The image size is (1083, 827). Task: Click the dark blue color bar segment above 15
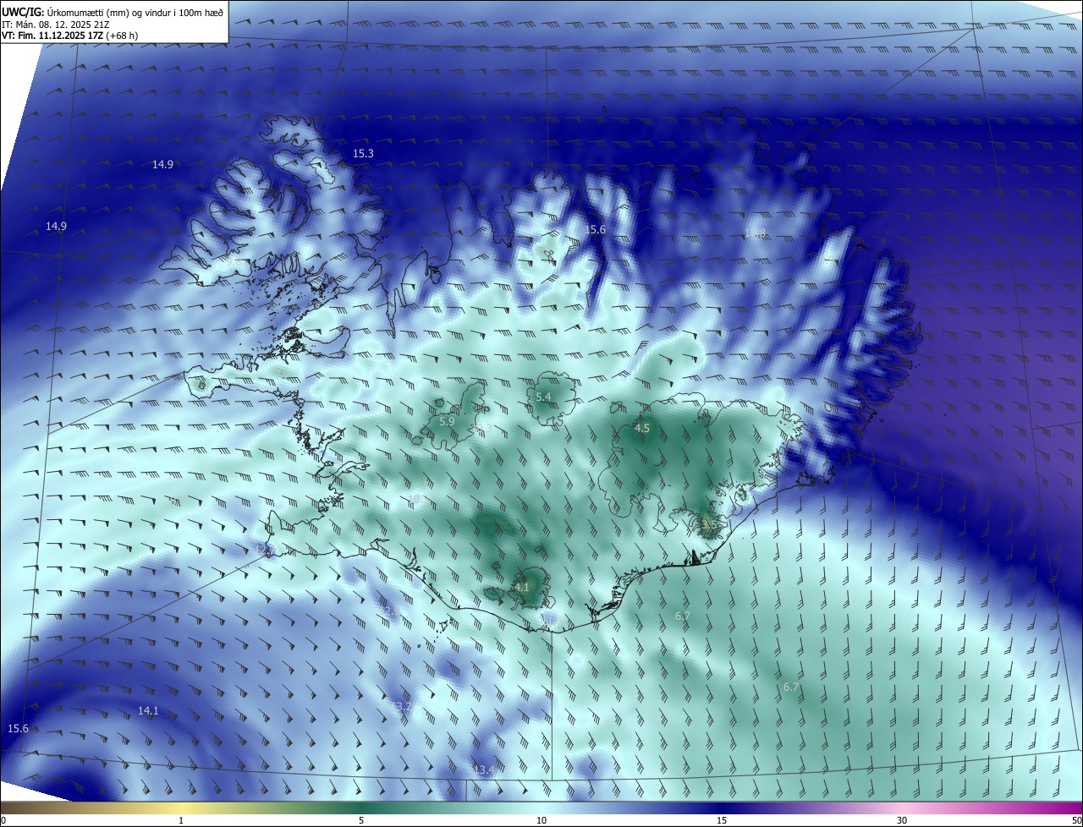pyautogui.click(x=722, y=808)
